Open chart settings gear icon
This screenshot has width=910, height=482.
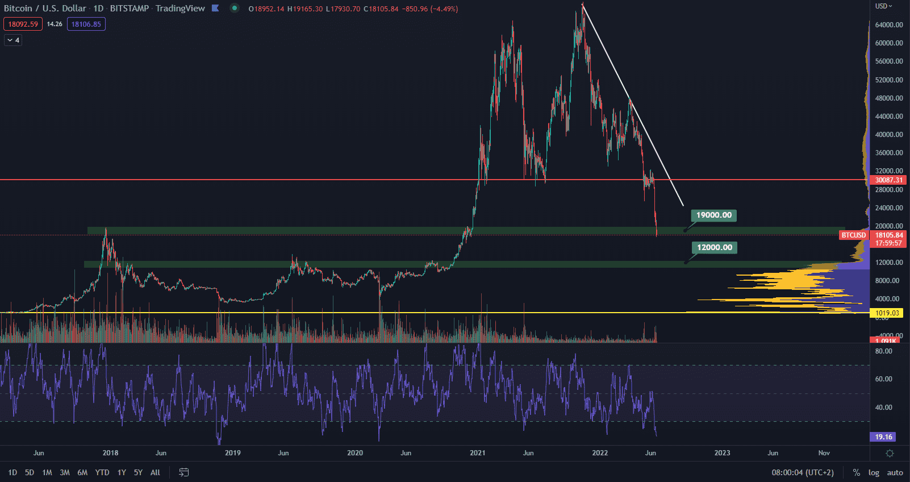coord(890,453)
